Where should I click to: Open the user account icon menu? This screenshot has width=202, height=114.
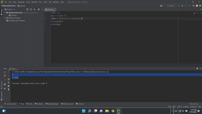pyautogui.click(x=162, y=6)
